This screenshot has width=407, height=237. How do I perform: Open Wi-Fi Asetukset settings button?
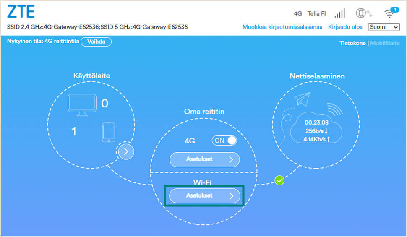(204, 195)
